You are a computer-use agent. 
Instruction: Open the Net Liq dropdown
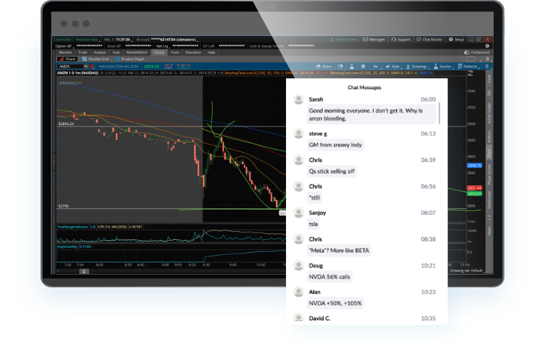163,46
